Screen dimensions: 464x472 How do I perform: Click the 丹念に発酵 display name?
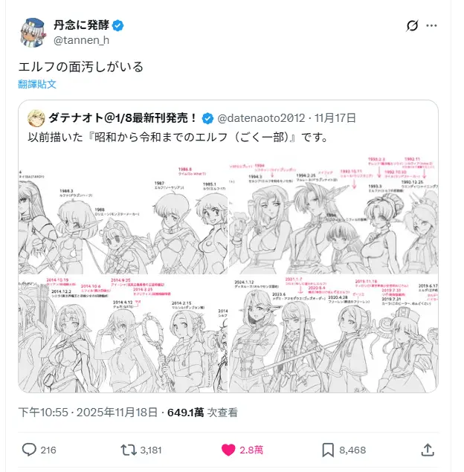[81, 25]
